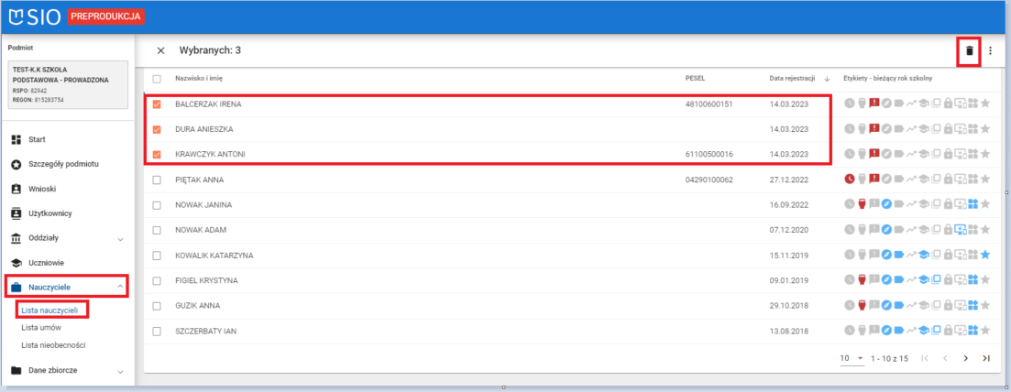
Task: Click star label icon for KOWALIK KATARZYNA
Action: point(984,255)
